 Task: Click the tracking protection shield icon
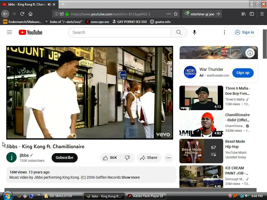point(62,14)
